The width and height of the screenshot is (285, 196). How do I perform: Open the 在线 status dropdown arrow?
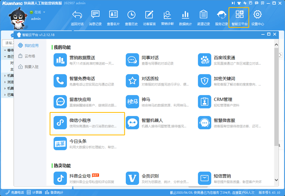tap(44, 12)
